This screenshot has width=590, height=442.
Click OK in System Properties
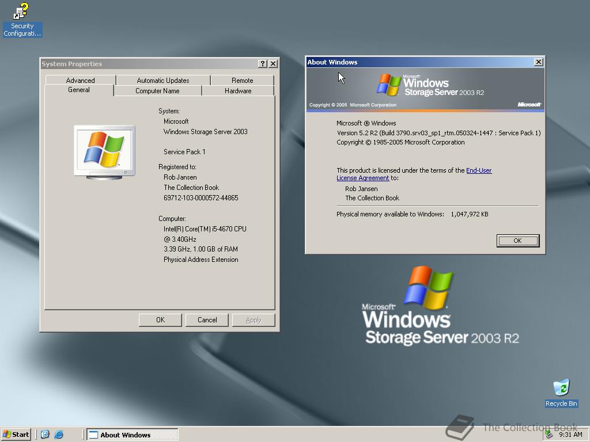pyautogui.click(x=160, y=320)
